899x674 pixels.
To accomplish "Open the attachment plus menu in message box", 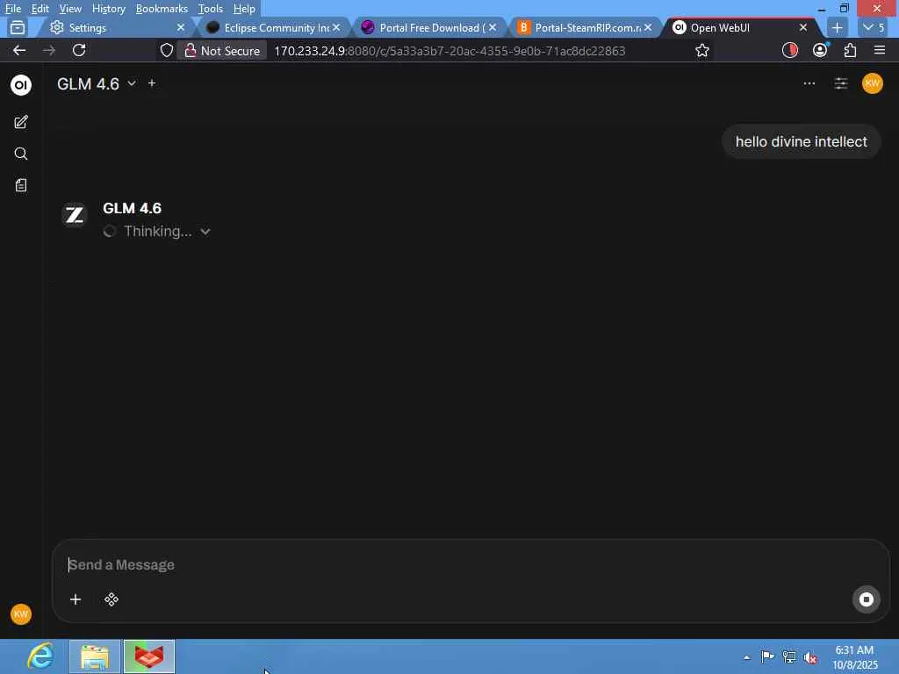I will tap(76, 599).
